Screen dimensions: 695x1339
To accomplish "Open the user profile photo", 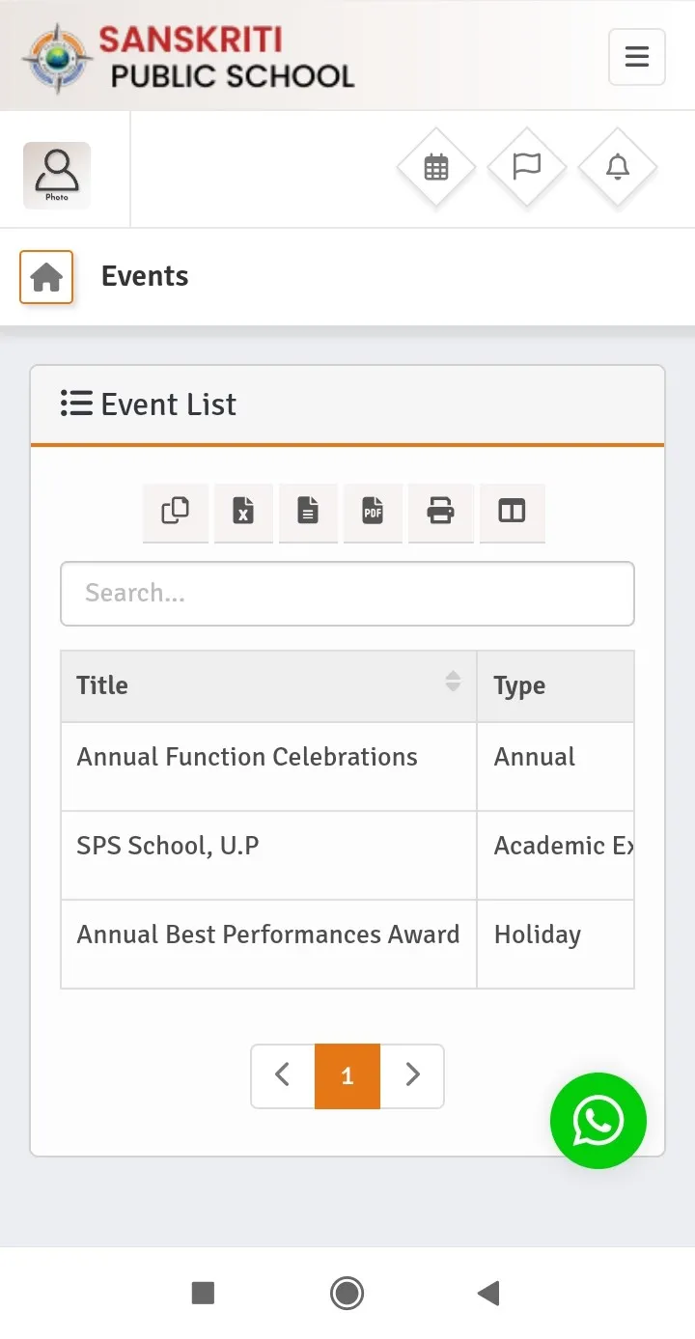I will point(57,175).
